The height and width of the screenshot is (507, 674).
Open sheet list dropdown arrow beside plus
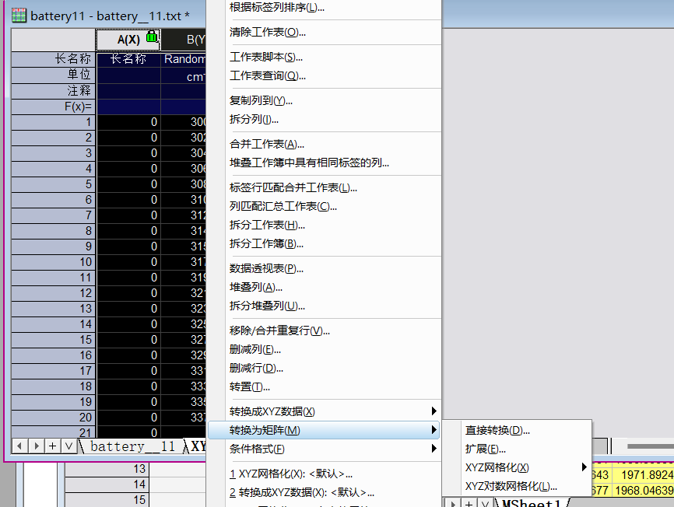pyautogui.click(x=68, y=446)
